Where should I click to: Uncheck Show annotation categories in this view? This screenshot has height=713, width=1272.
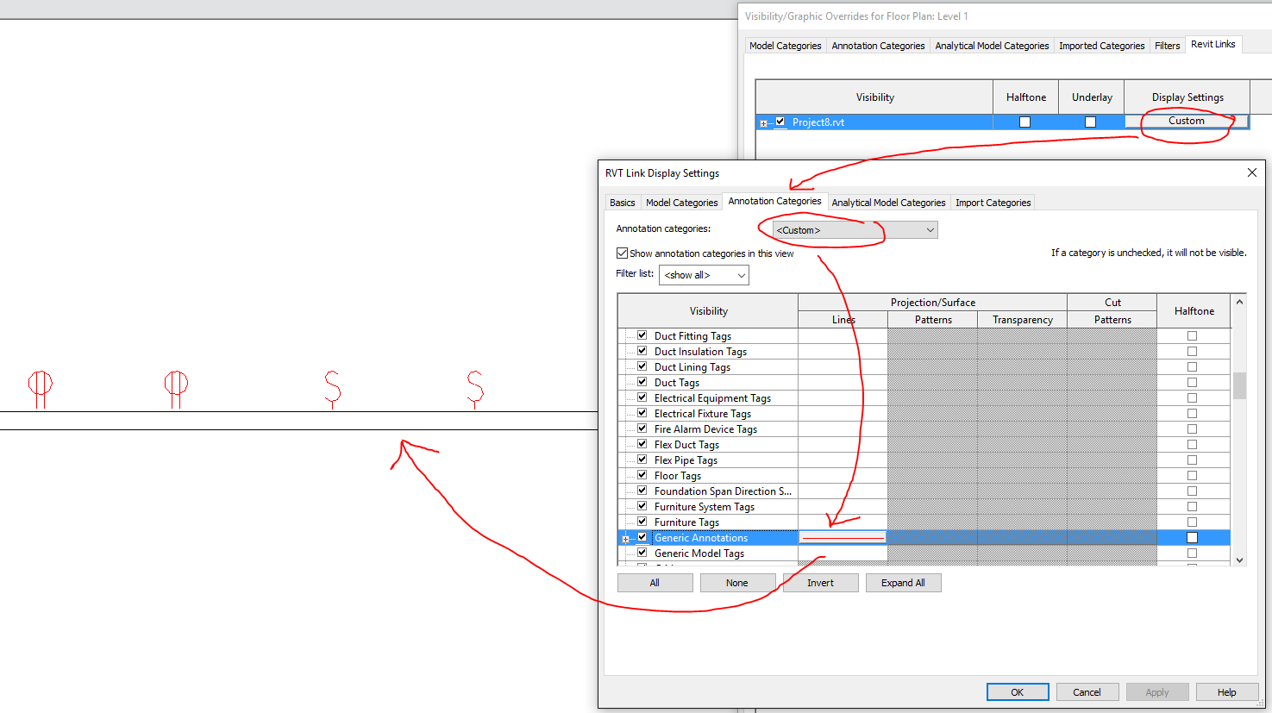pos(622,253)
